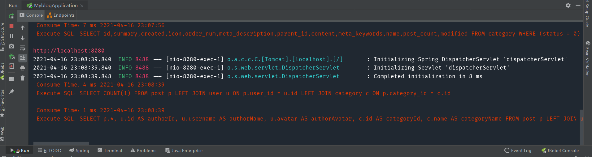Rerun MyblogApplication with the green rerun icon

pos(11,16)
